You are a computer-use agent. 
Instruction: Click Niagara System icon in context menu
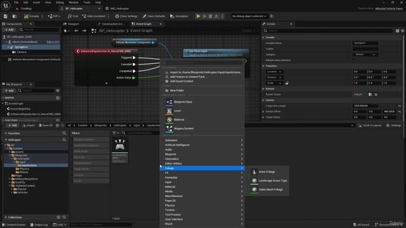(169, 128)
